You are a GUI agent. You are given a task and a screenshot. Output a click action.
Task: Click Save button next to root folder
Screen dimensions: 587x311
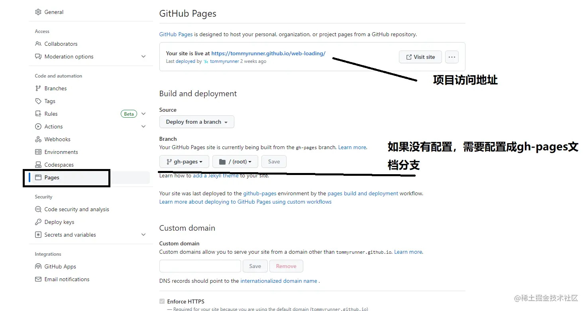point(274,161)
